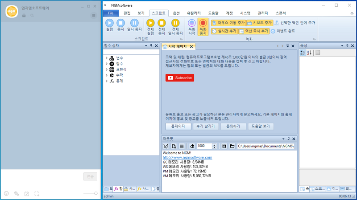Click screen capture icon in chat window
Image resolution: width=357 pixels, height=200 pixels.
(37, 194)
